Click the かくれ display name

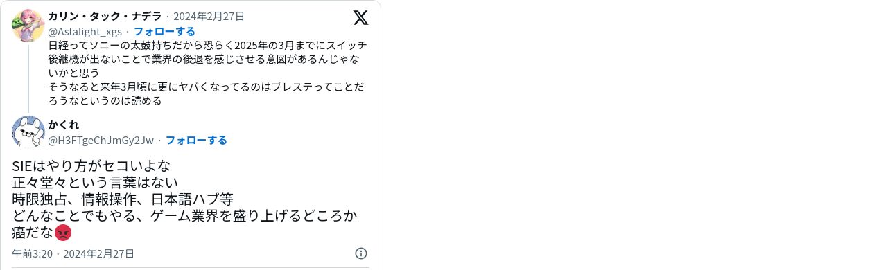pos(64,125)
